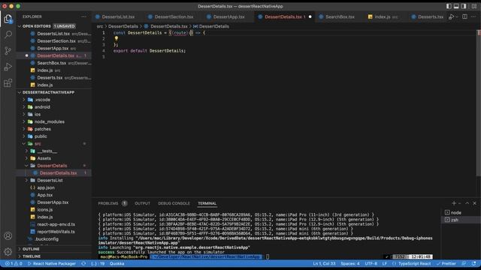Click the React icon of DessertApp.tsx editor
481x270 pixels.
point(32,48)
